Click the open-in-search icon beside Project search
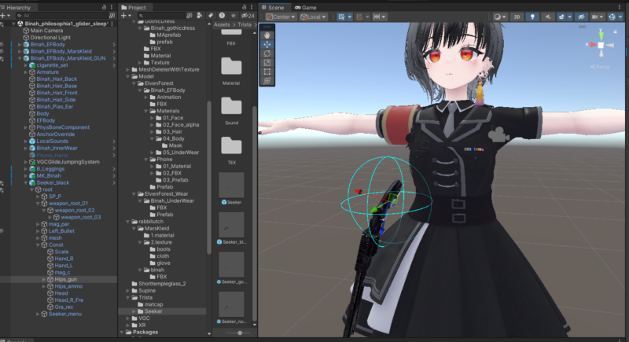 (189, 16)
